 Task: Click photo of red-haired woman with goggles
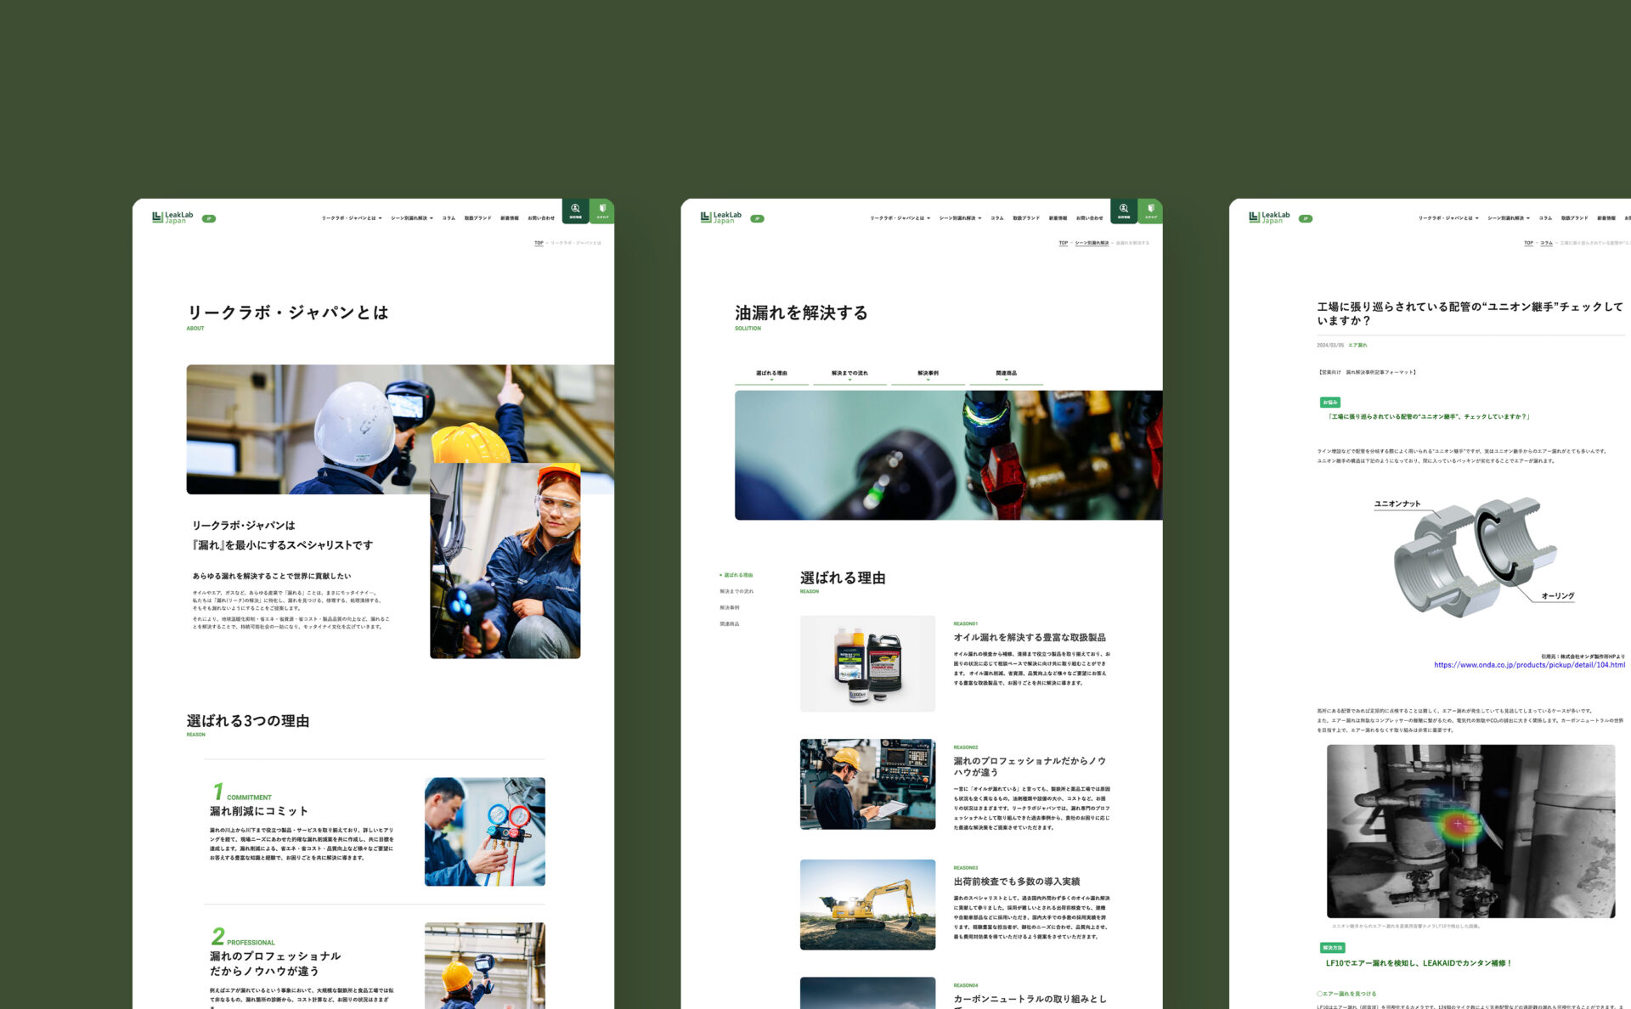[x=505, y=561]
